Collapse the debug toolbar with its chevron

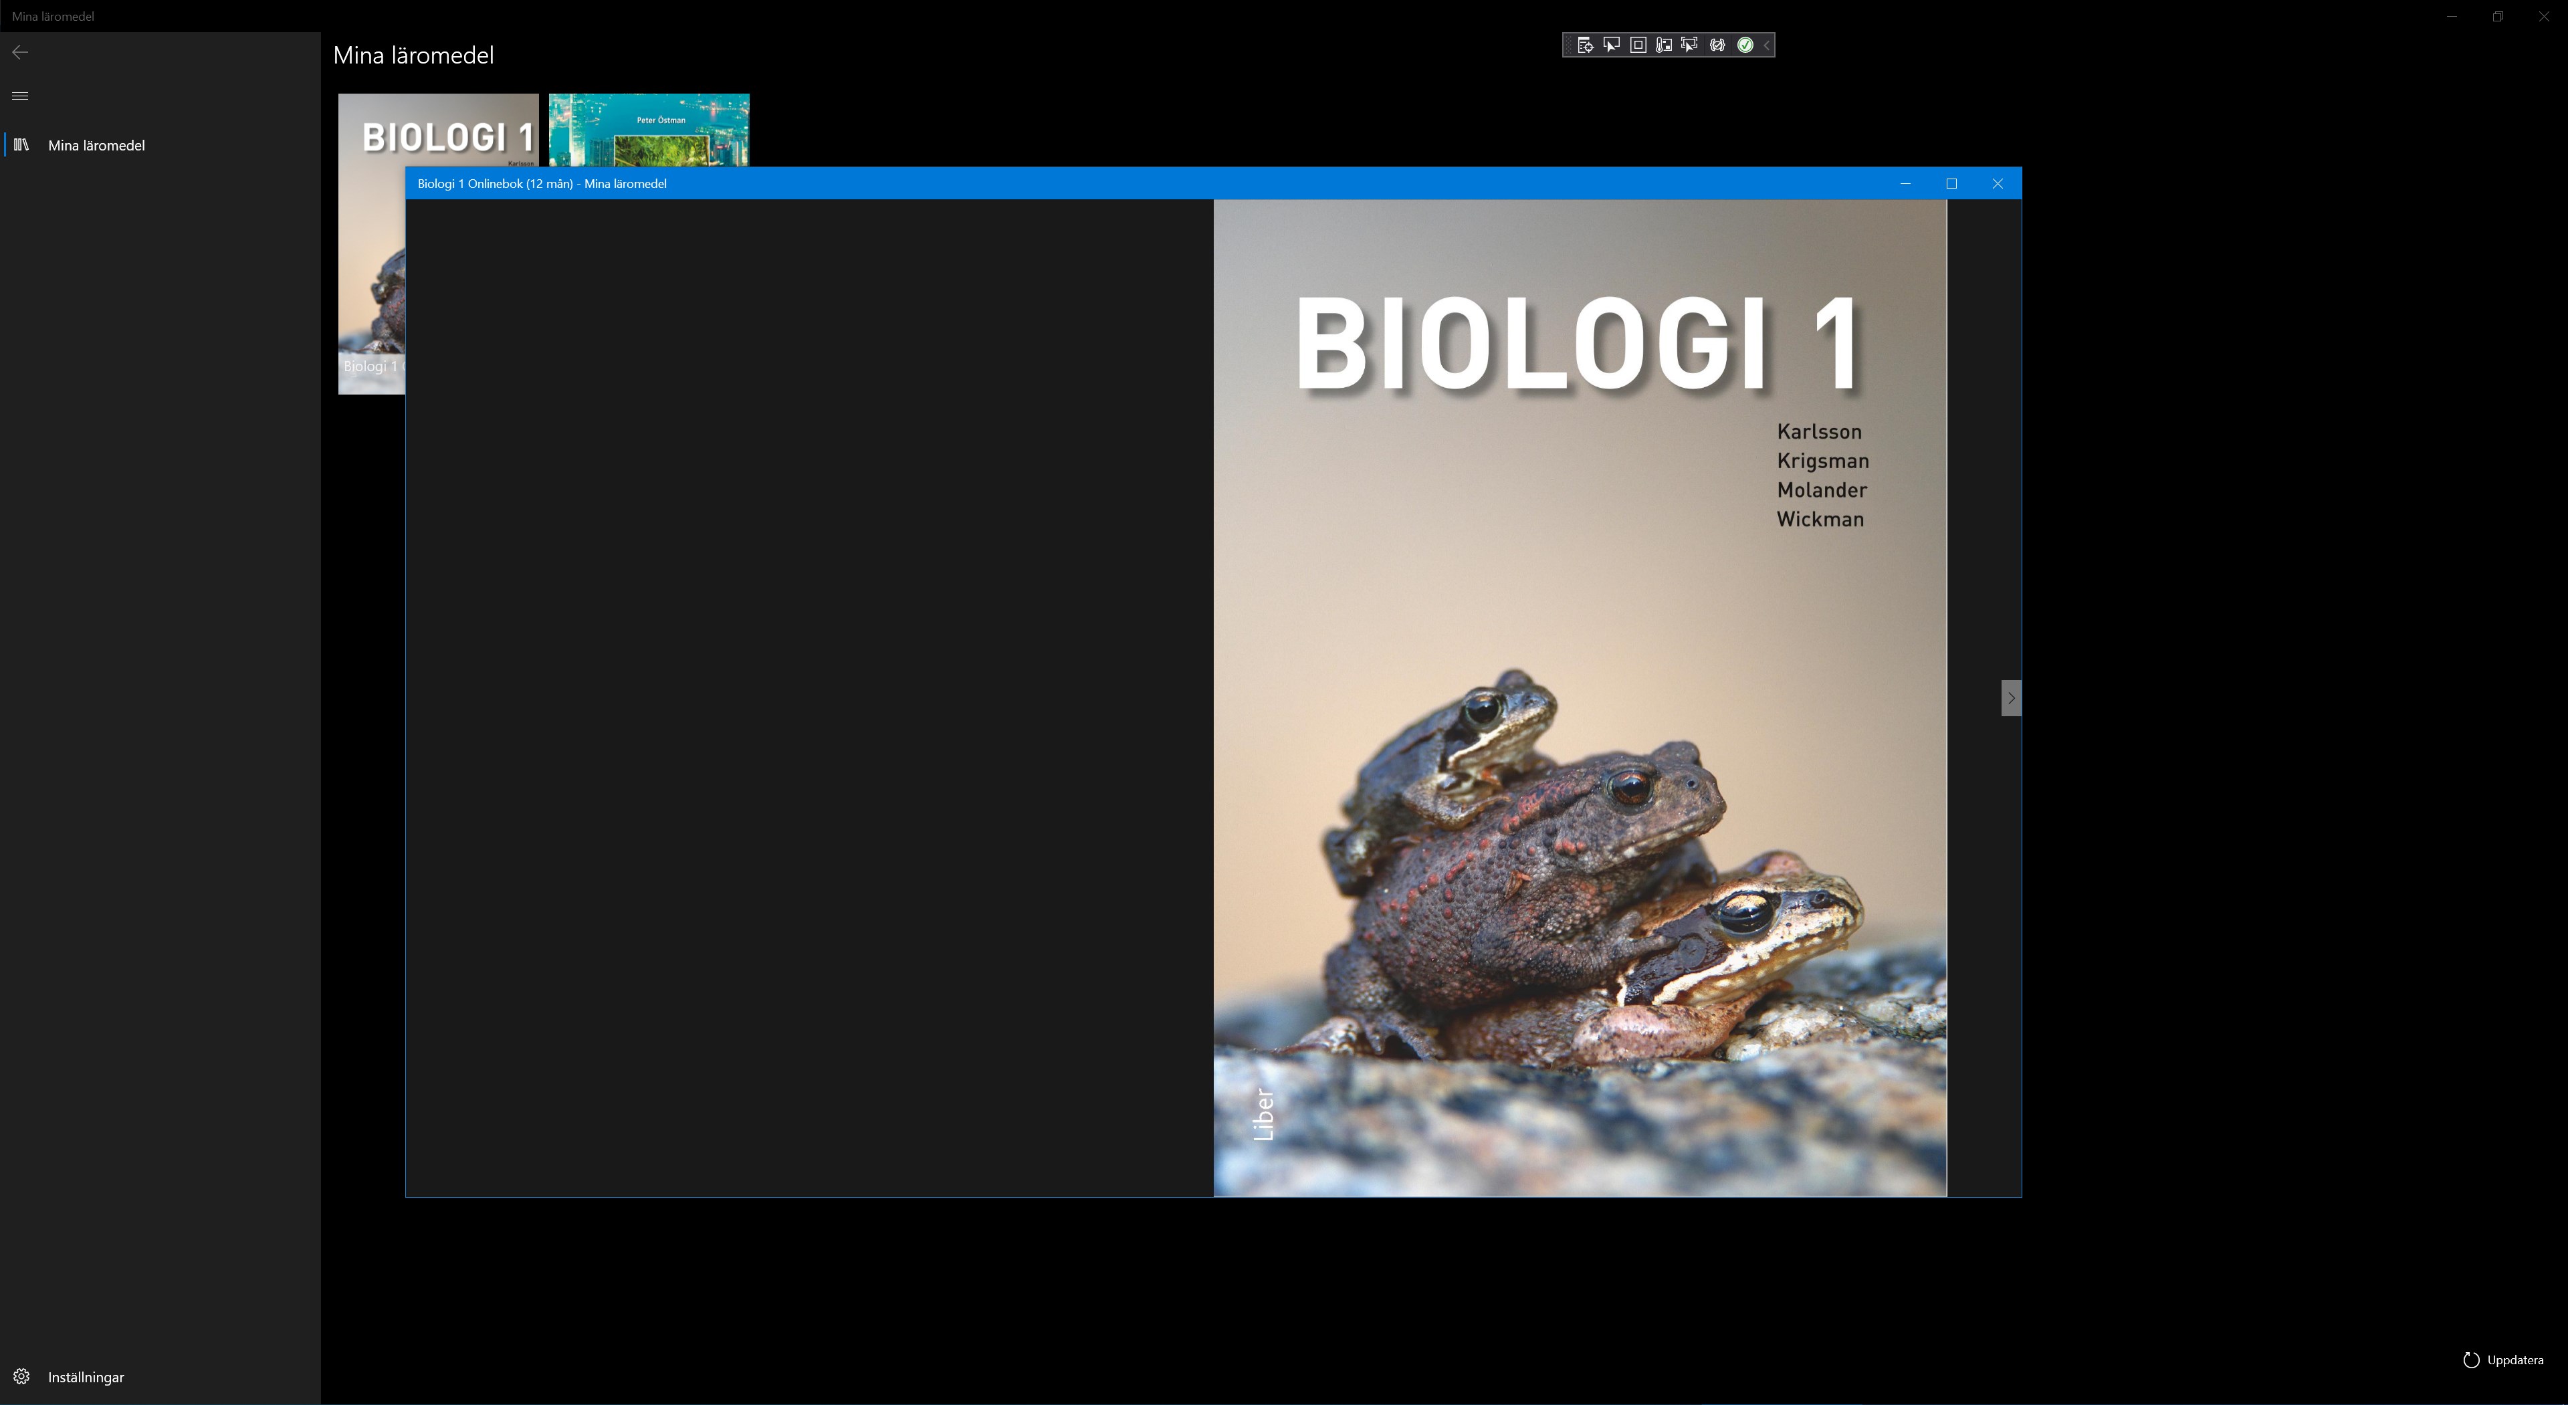[1766, 45]
